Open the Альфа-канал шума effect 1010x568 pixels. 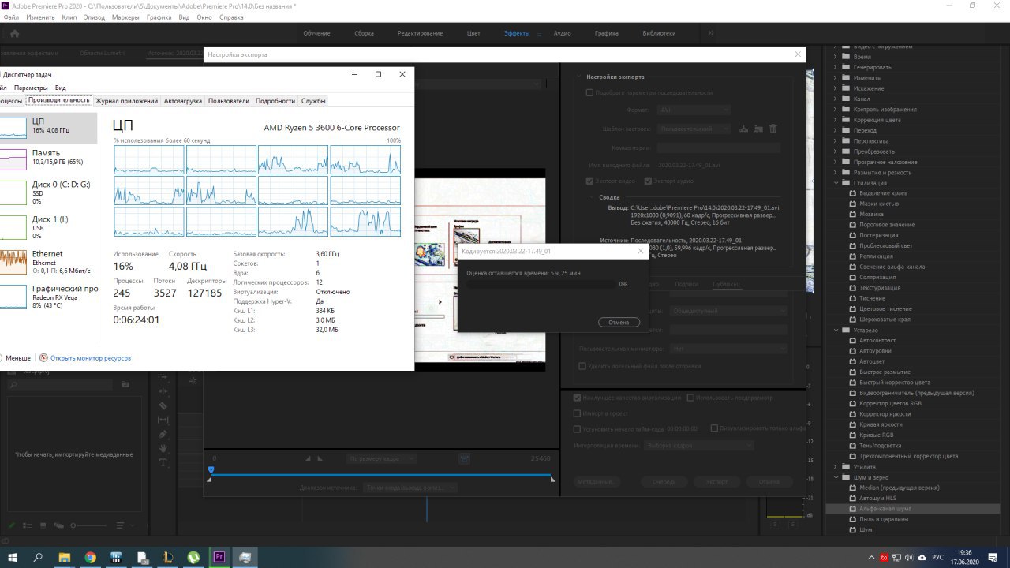click(885, 509)
